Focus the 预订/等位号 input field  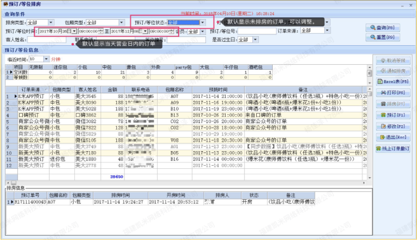[257, 31]
